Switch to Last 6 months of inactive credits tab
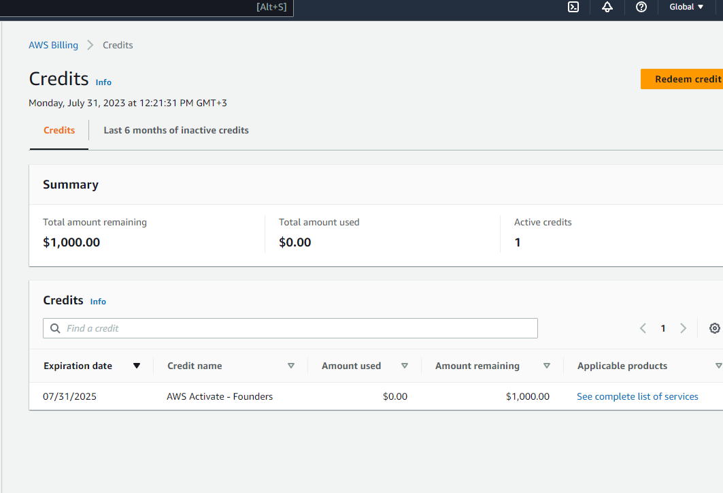Screen dimensions: 723x493 click(x=176, y=131)
